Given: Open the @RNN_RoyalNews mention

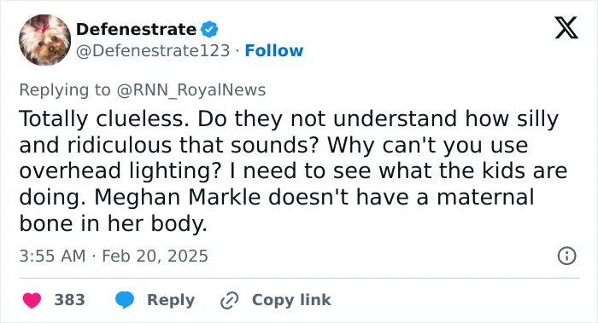Looking at the screenshot, I should coord(191,90).
